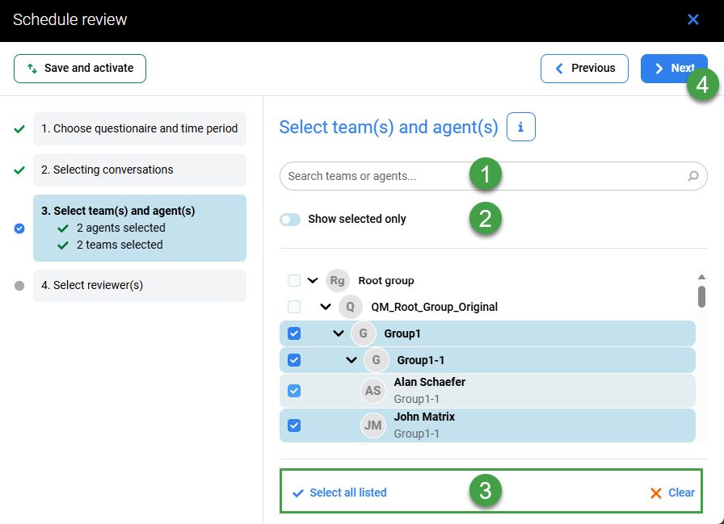This screenshot has width=724, height=524.
Task: Click the Select all listed link
Action: point(339,493)
